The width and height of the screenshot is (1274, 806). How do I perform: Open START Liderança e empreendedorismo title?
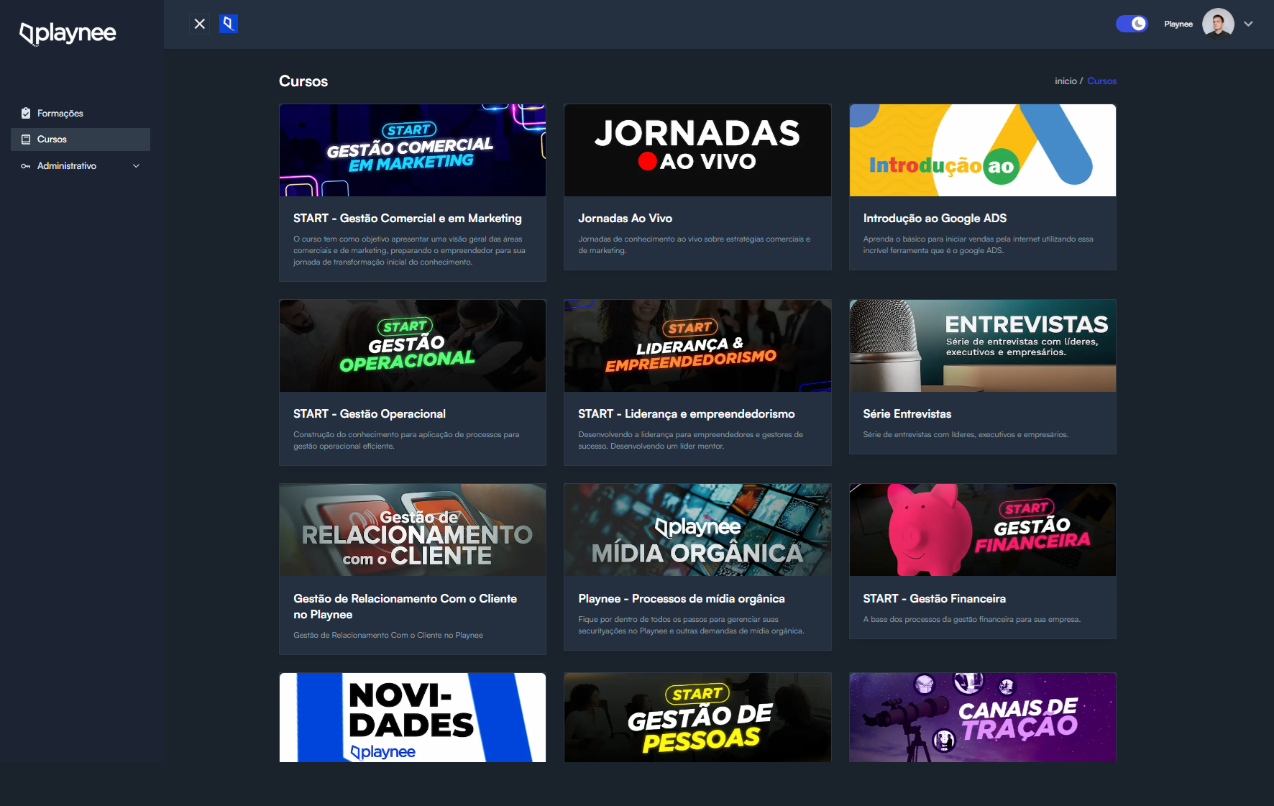[x=687, y=414]
